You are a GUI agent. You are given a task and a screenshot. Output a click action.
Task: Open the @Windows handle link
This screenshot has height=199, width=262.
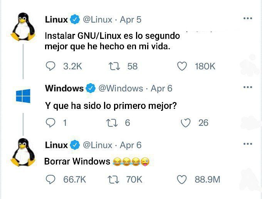coord(121,88)
